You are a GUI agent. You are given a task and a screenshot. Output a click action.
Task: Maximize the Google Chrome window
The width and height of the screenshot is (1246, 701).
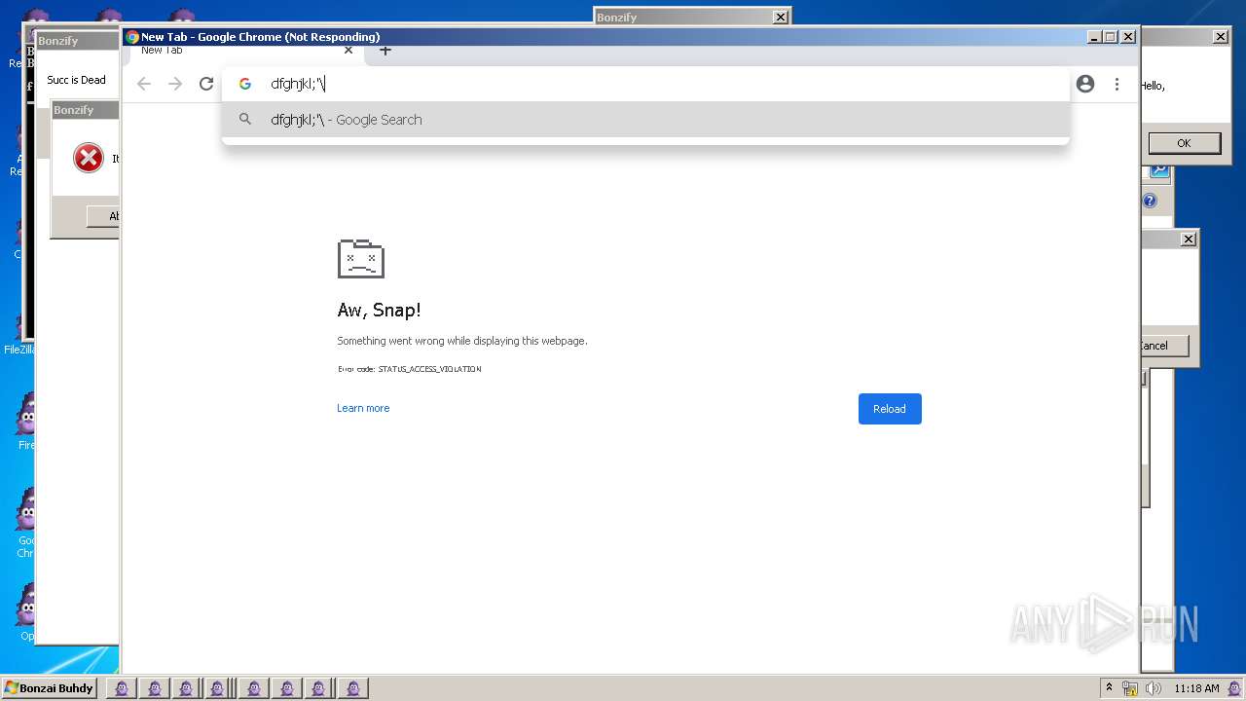(1111, 37)
